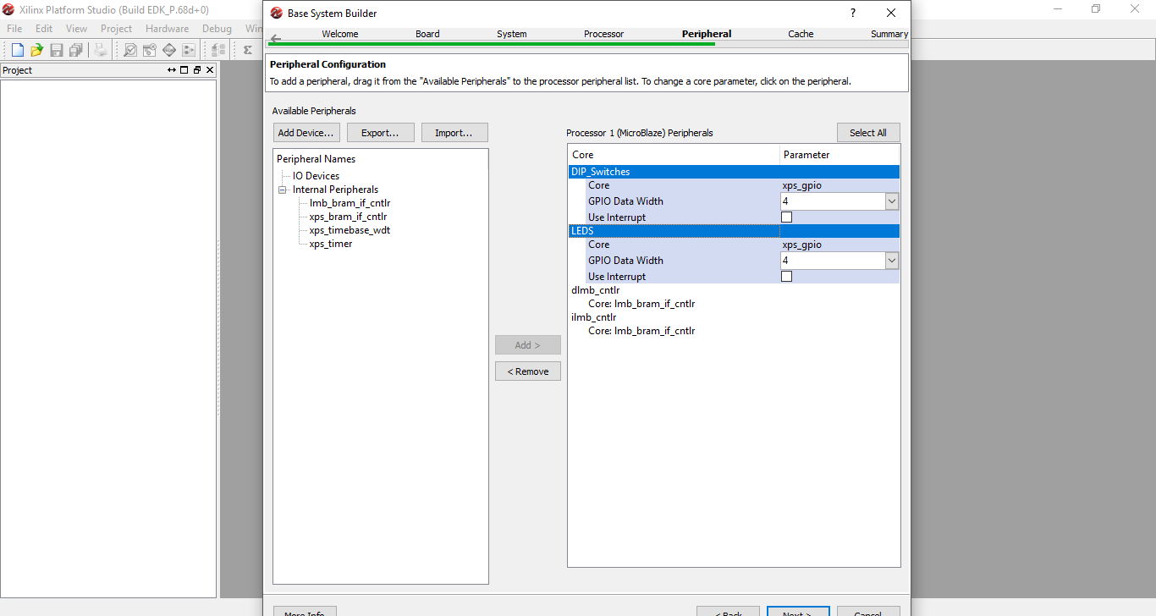Click the sigma summary toolbar icon

[247, 50]
